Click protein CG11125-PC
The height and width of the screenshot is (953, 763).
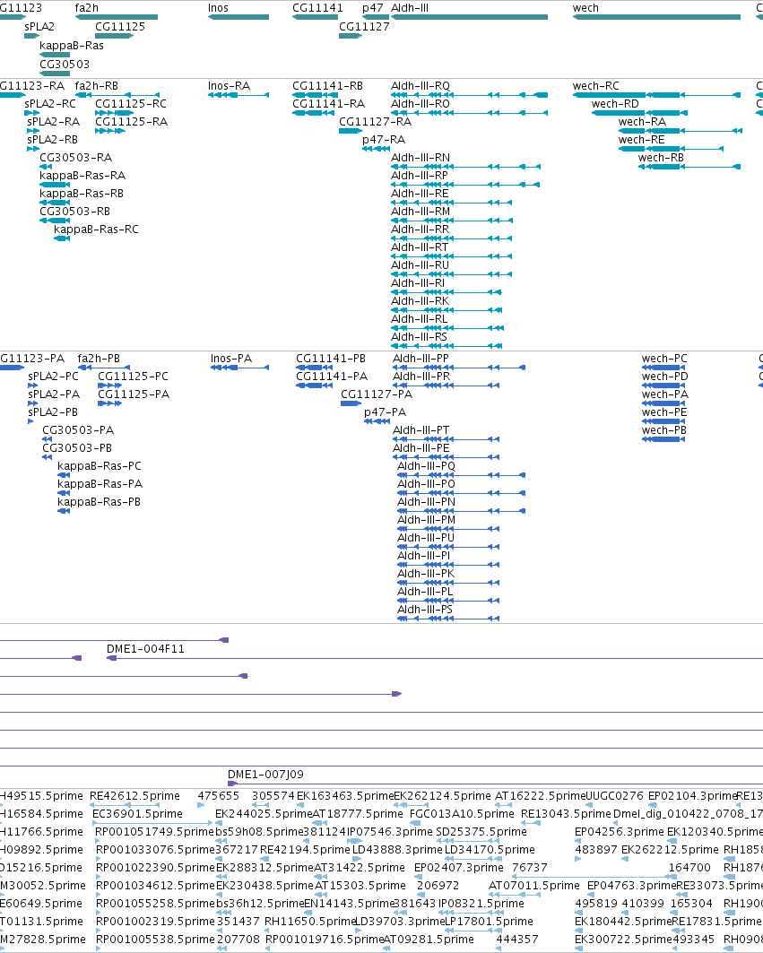coord(134,377)
